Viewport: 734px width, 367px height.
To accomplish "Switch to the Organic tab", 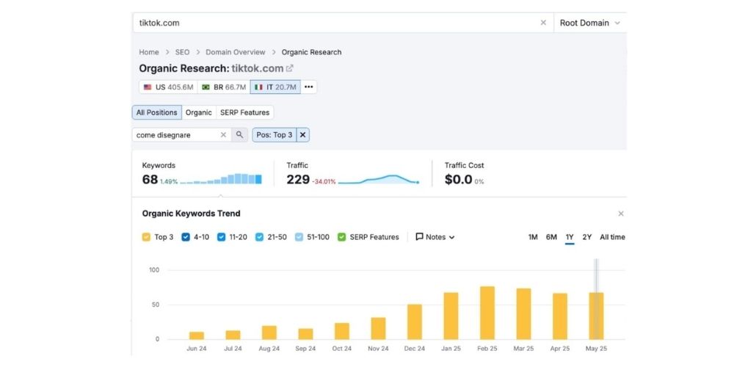I will click(198, 112).
